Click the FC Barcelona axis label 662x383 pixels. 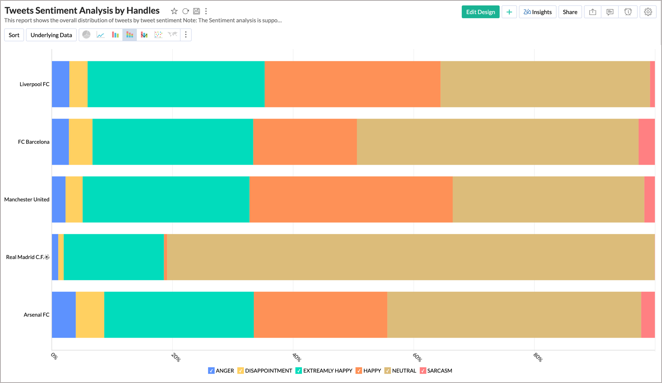pos(34,142)
